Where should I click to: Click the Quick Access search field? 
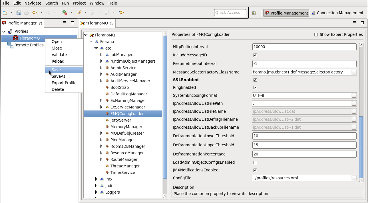(230, 13)
